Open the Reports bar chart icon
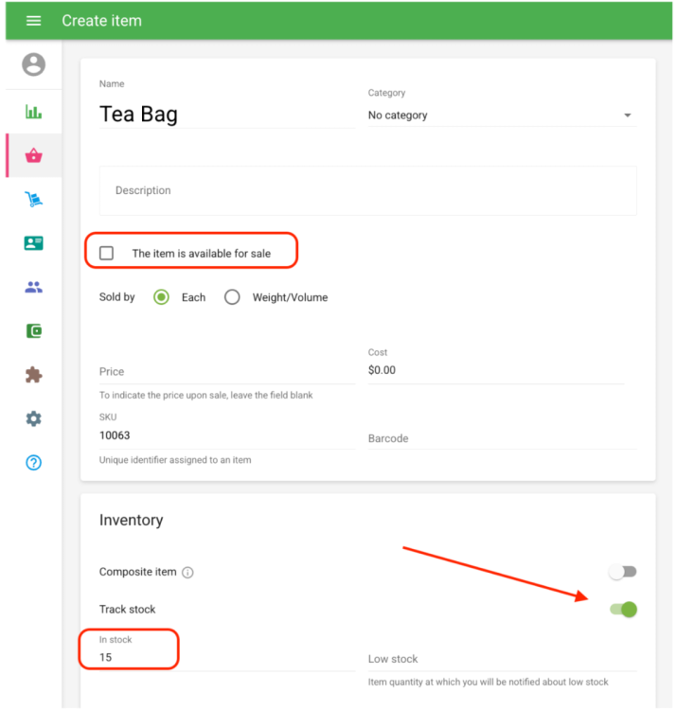Viewport: 677px width, 710px height. pyautogui.click(x=33, y=112)
